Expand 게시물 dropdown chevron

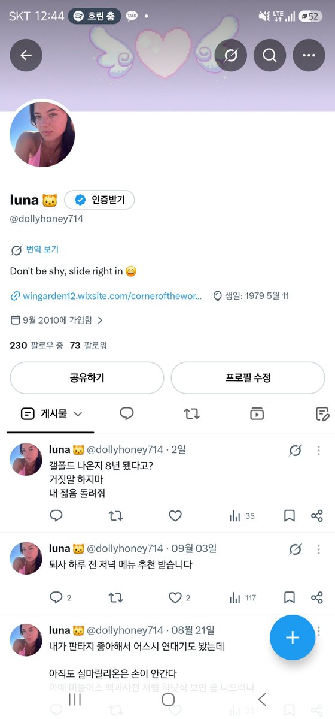[x=78, y=413]
